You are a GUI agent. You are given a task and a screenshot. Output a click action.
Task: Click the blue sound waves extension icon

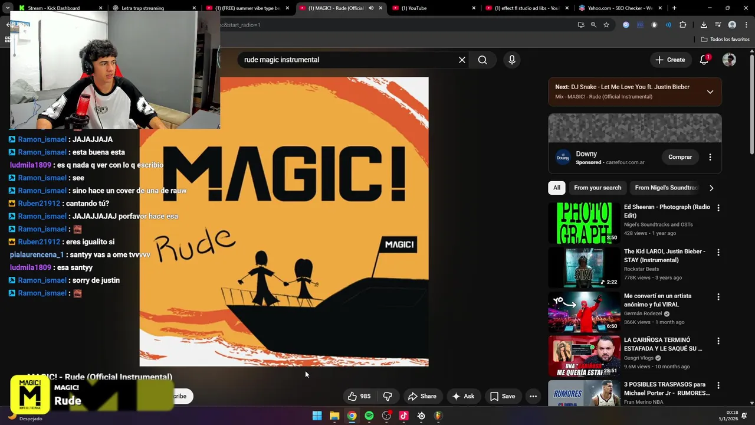point(668,25)
